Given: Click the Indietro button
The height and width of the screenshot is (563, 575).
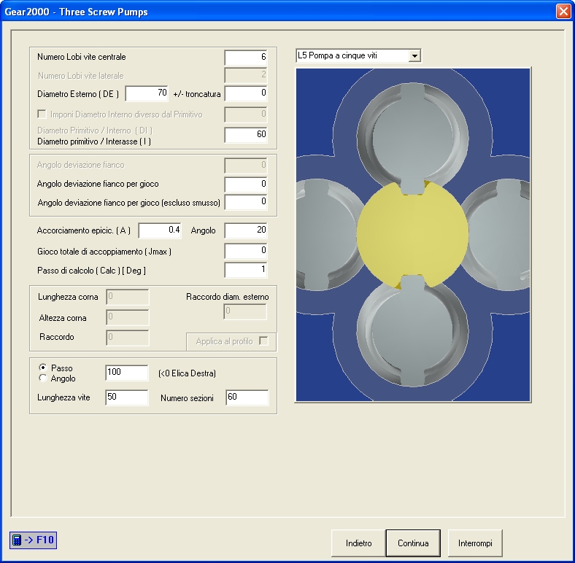Looking at the screenshot, I should 358,543.
